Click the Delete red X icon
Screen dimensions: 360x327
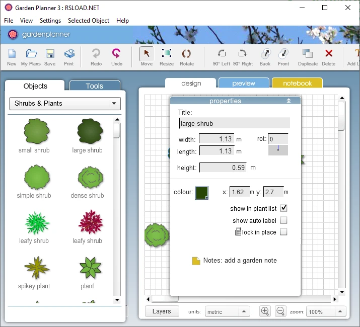click(329, 54)
